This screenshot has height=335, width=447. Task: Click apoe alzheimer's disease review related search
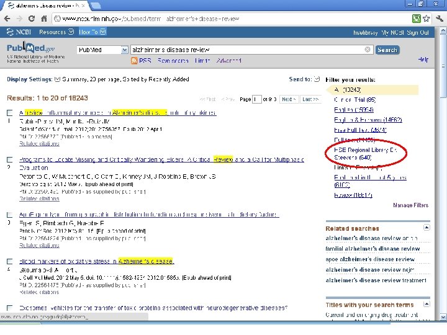click(370, 259)
